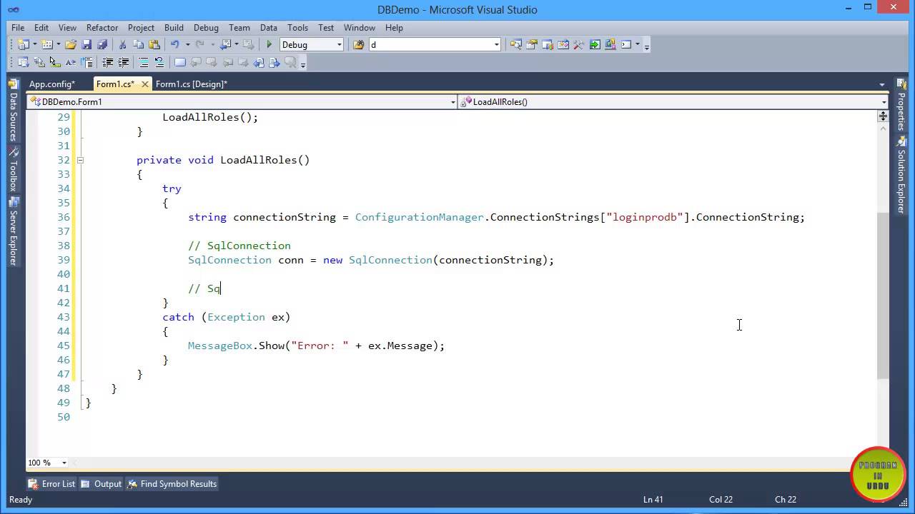Click the Navigate Backward icon
The height and width of the screenshot is (514, 915).
tap(226, 44)
